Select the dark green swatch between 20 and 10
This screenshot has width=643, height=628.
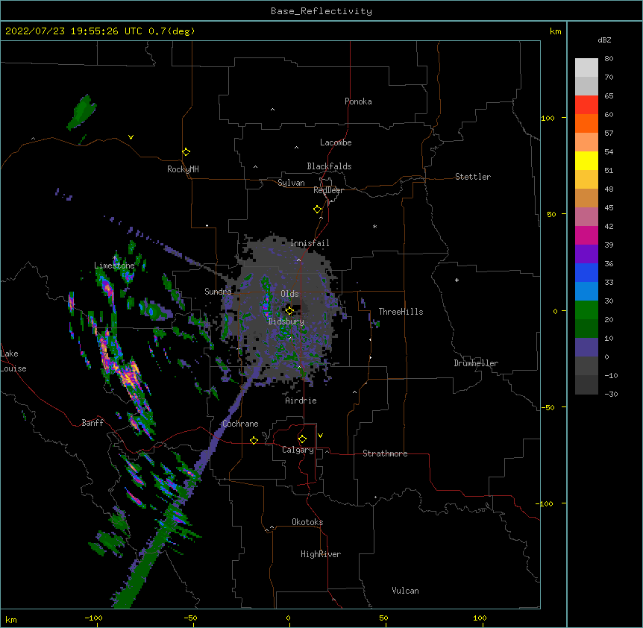point(586,329)
